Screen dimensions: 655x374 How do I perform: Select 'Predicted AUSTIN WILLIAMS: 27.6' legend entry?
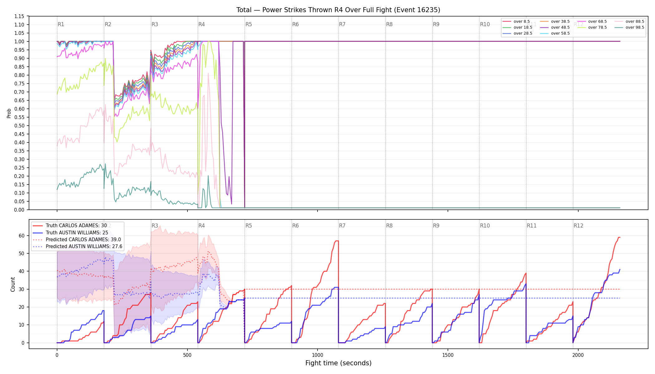click(78, 247)
